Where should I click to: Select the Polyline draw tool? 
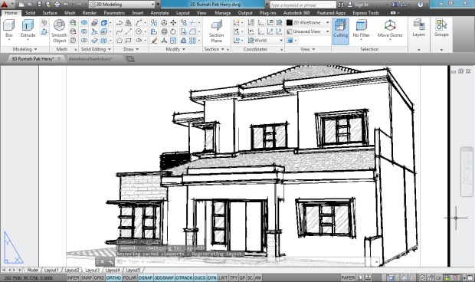click(120, 23)
